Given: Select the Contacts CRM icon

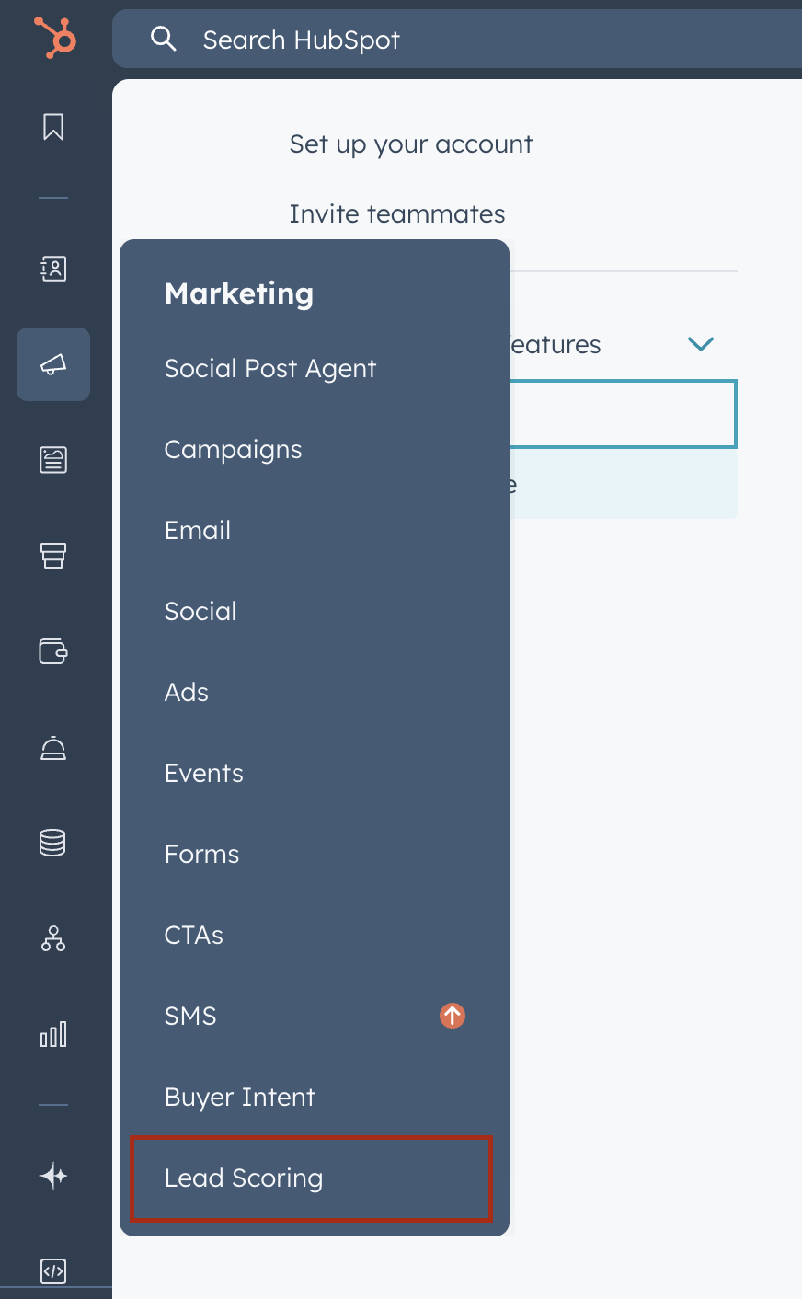Looking at the screenshot, I should (x=52, y=269).
